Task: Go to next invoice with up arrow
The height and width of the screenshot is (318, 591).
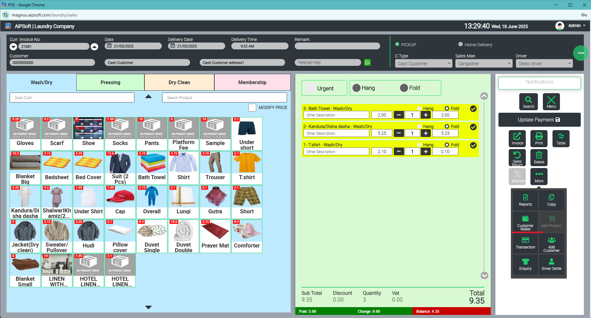Action: click(x=94, y=47)
